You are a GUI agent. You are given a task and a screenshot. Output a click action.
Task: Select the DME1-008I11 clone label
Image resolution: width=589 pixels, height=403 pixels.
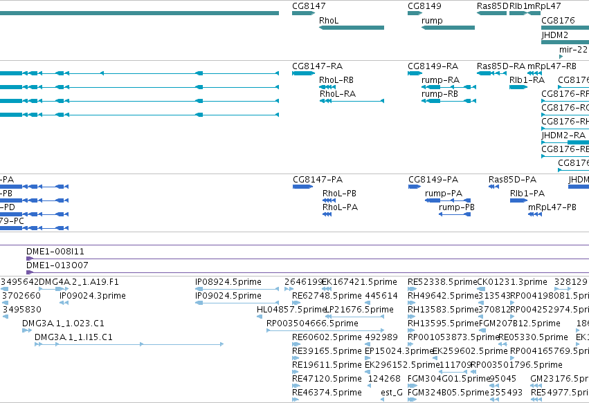tap(55, 252)
